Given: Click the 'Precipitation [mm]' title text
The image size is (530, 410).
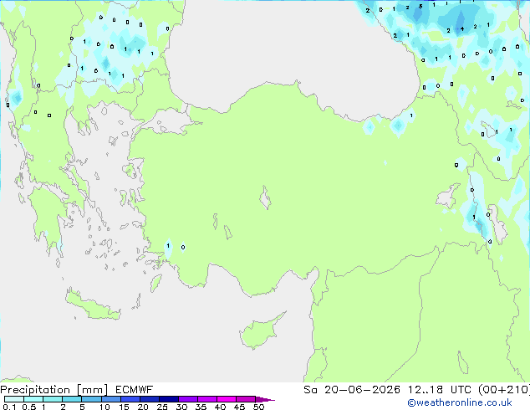Looking at the screenshot, I should pyautogui.click(x=54, y=389).
